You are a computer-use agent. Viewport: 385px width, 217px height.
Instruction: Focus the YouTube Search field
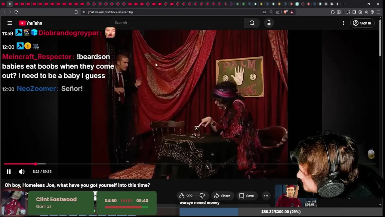[177, 23]
